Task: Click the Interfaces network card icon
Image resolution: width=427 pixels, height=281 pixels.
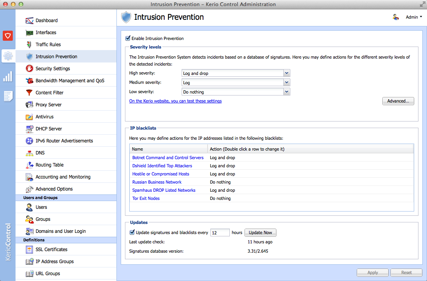Action: (x=29, y=33)
